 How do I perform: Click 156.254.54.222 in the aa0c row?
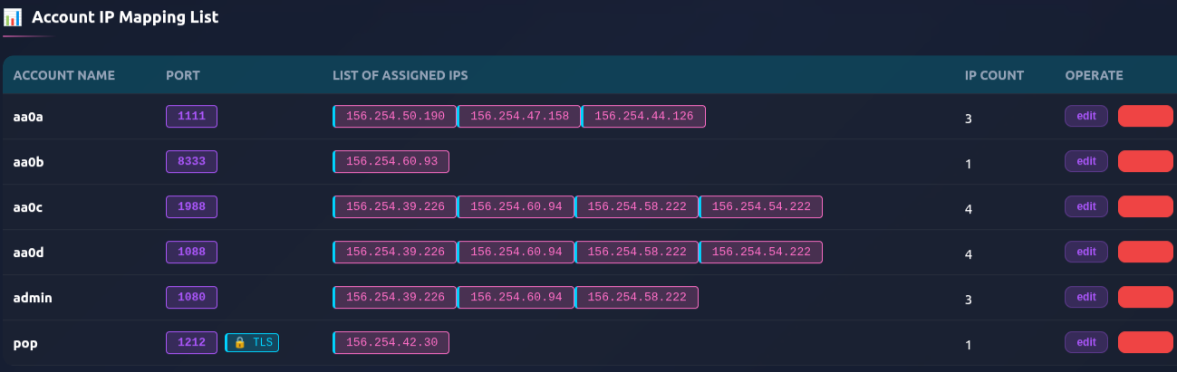[x=760, y=206]
